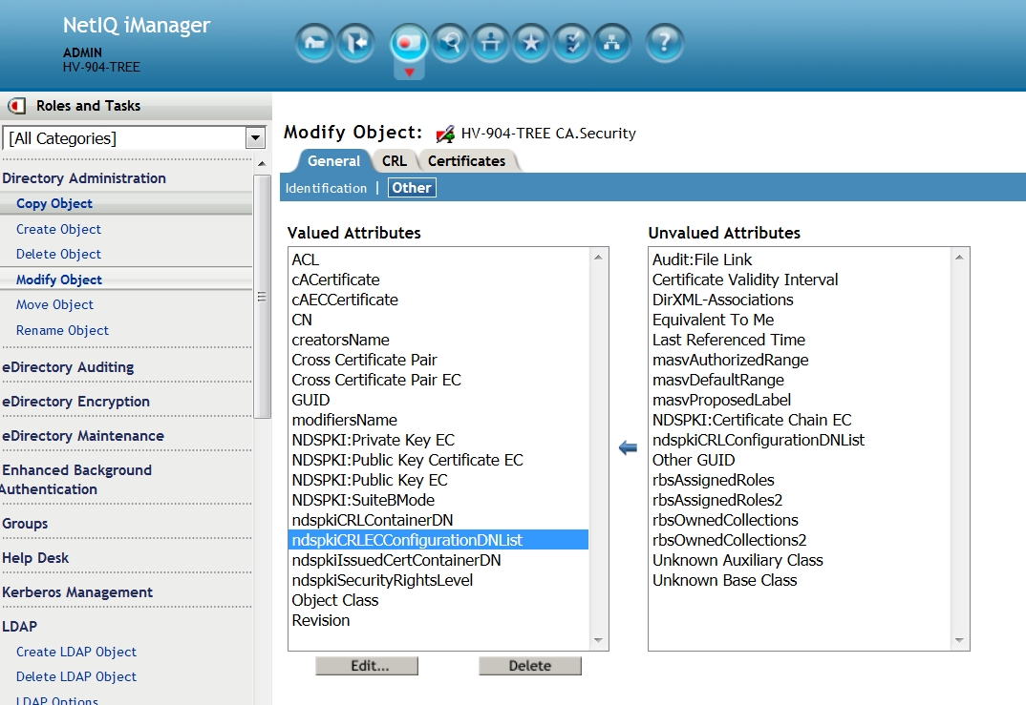Open the Home icon in top toolbar

pos(314,43)
